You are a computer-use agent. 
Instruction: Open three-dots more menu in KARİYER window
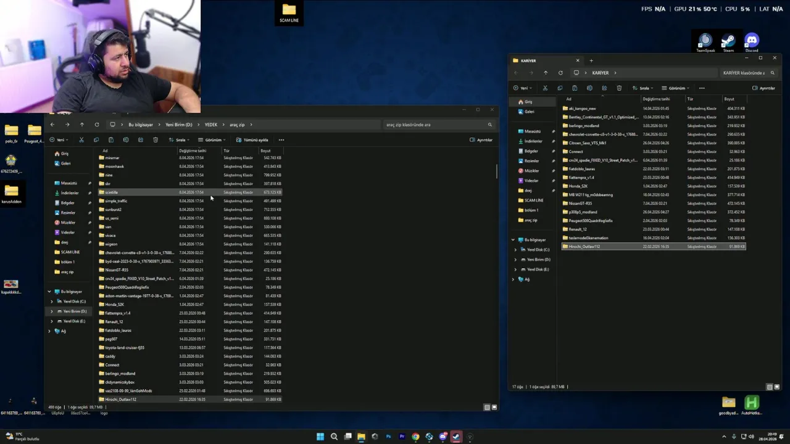702,88
